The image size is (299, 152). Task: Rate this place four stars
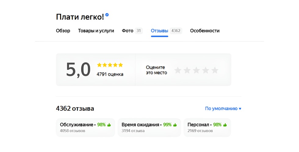tap(206, 70)
